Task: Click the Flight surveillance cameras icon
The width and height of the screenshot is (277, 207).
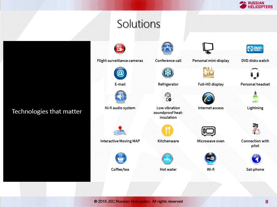Action: pyautogui.click(x=120, y=49)
